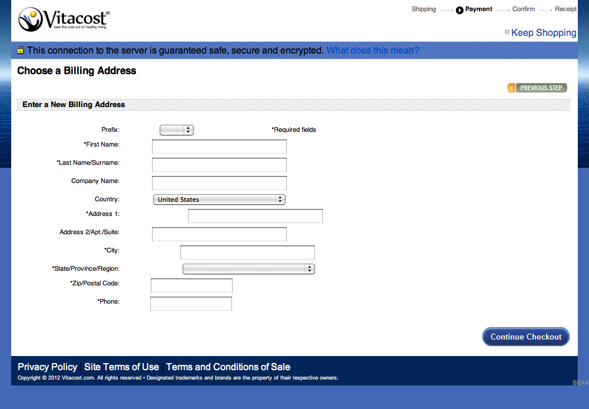Screen dimensions: 589x409
Task: Click the green icon beside Keep Shopping
Action: pos(507,32)
